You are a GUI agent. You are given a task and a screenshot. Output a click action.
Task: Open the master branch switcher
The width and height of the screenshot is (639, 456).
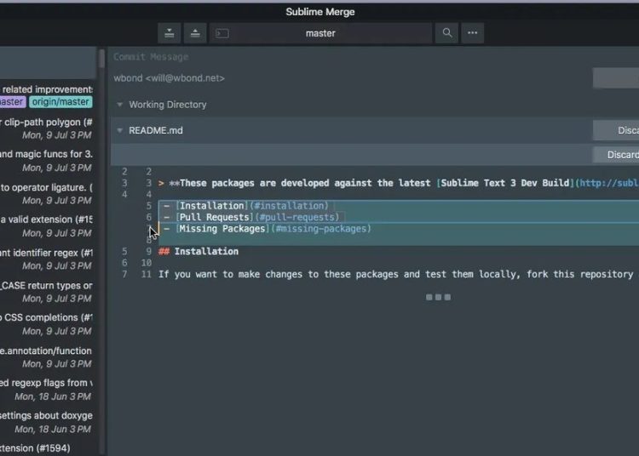[320, 33]
